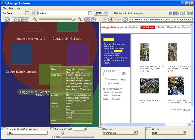The image size is (195, 140).
Task: Click the Help link beside Shortcut
Action: pyautogui.click(x=123, y=80)
